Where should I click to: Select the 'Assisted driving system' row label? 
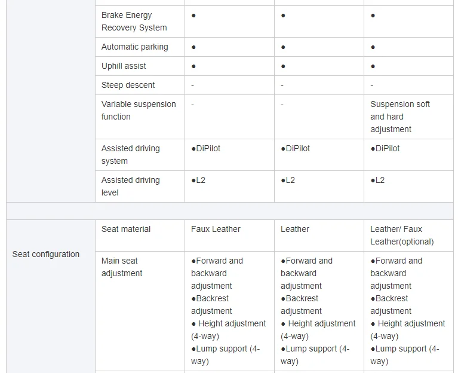point(130,154)
